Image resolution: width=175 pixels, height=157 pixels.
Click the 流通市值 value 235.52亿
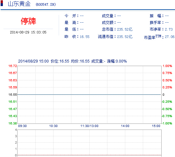point(125,37)
